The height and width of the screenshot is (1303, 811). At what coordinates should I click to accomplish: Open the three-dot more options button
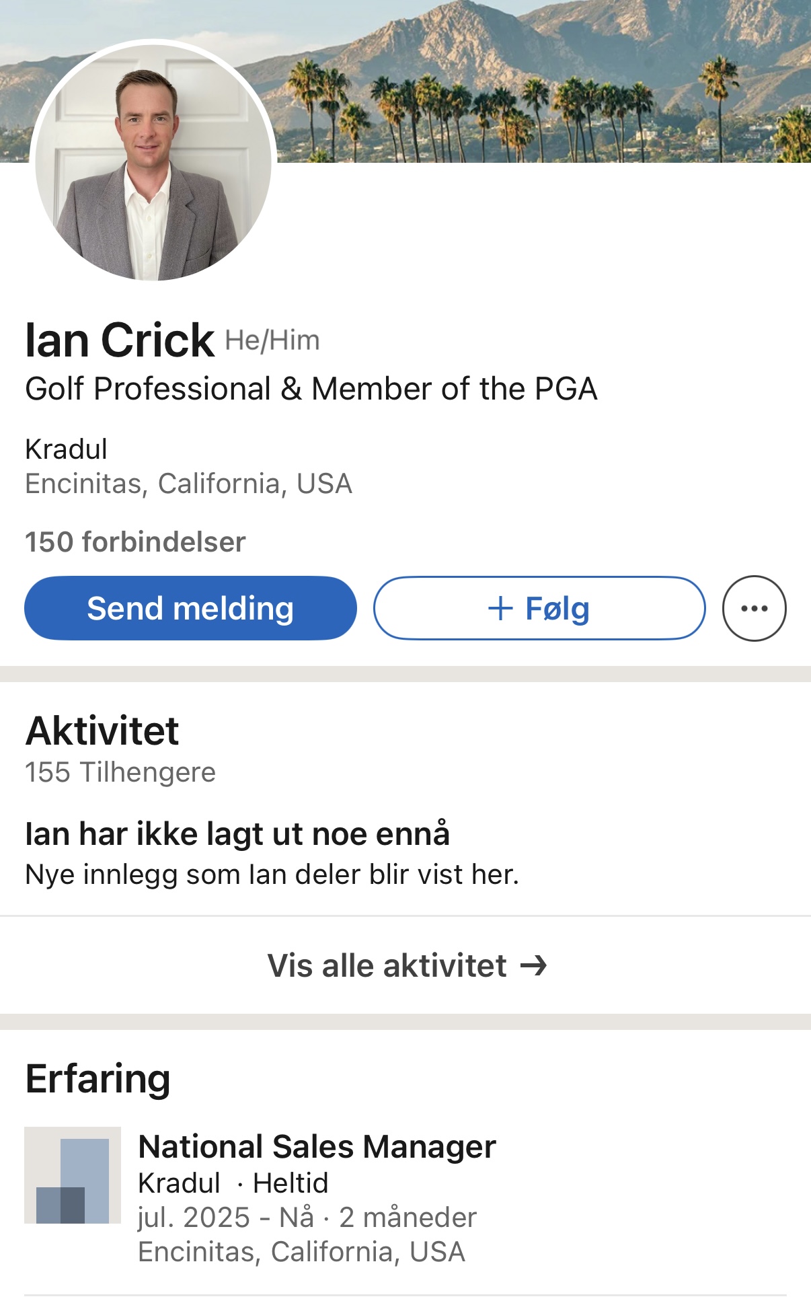[x=754, y=608]
